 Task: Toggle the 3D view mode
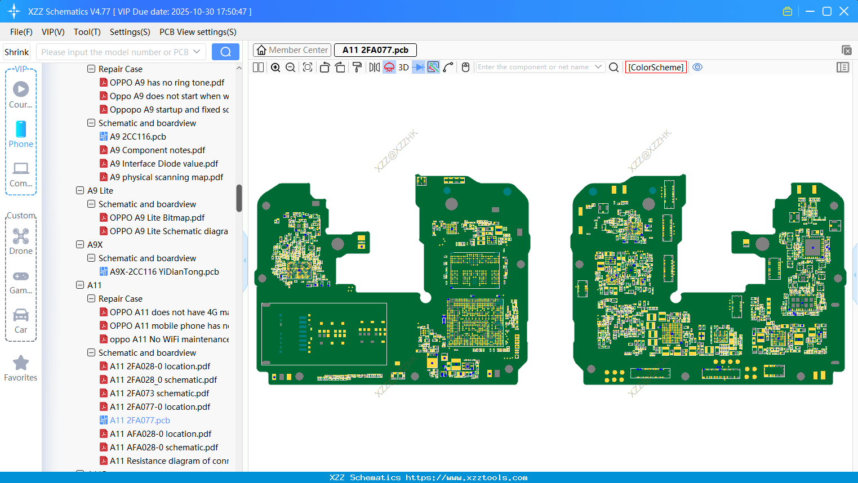click(x=403, y=68)
